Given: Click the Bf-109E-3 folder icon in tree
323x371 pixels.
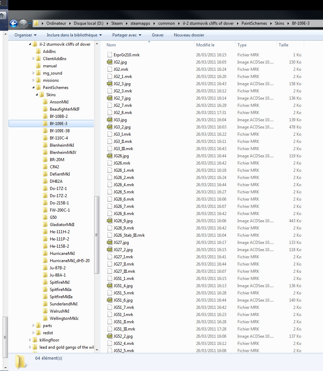Looking at the screenshot, I should (x=45, y=124).
